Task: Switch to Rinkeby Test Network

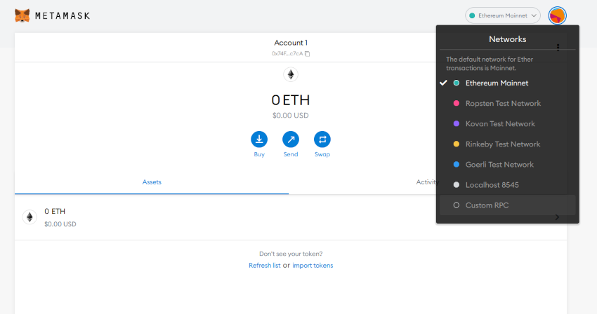Action: (507, 144)
